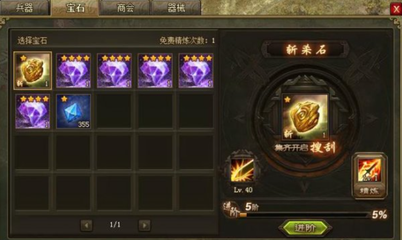Select the last purple gem in top row

pos(196,71)
